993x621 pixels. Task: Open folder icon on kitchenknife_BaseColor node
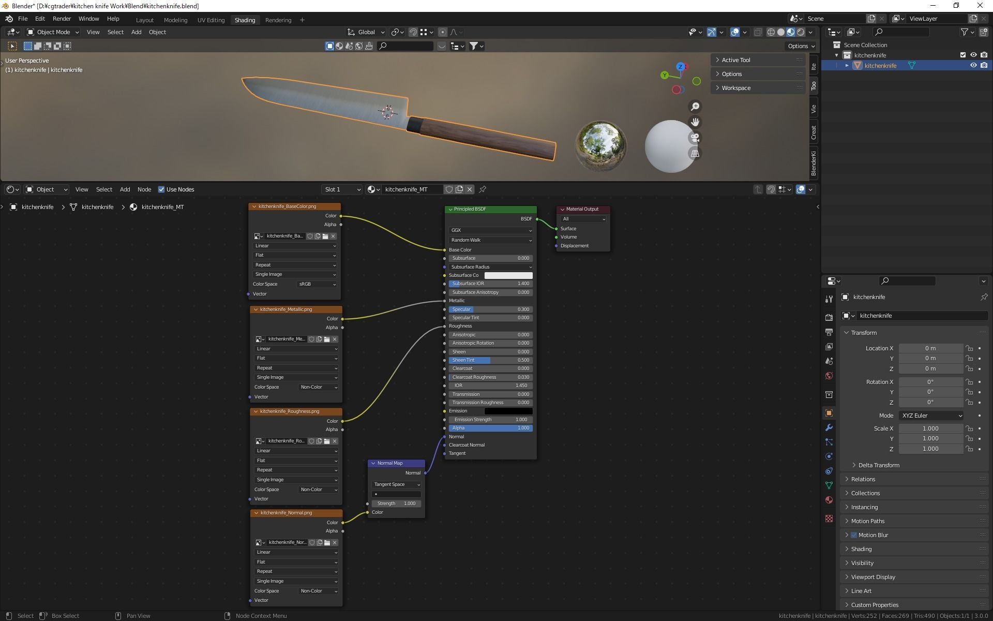point(325,236)
